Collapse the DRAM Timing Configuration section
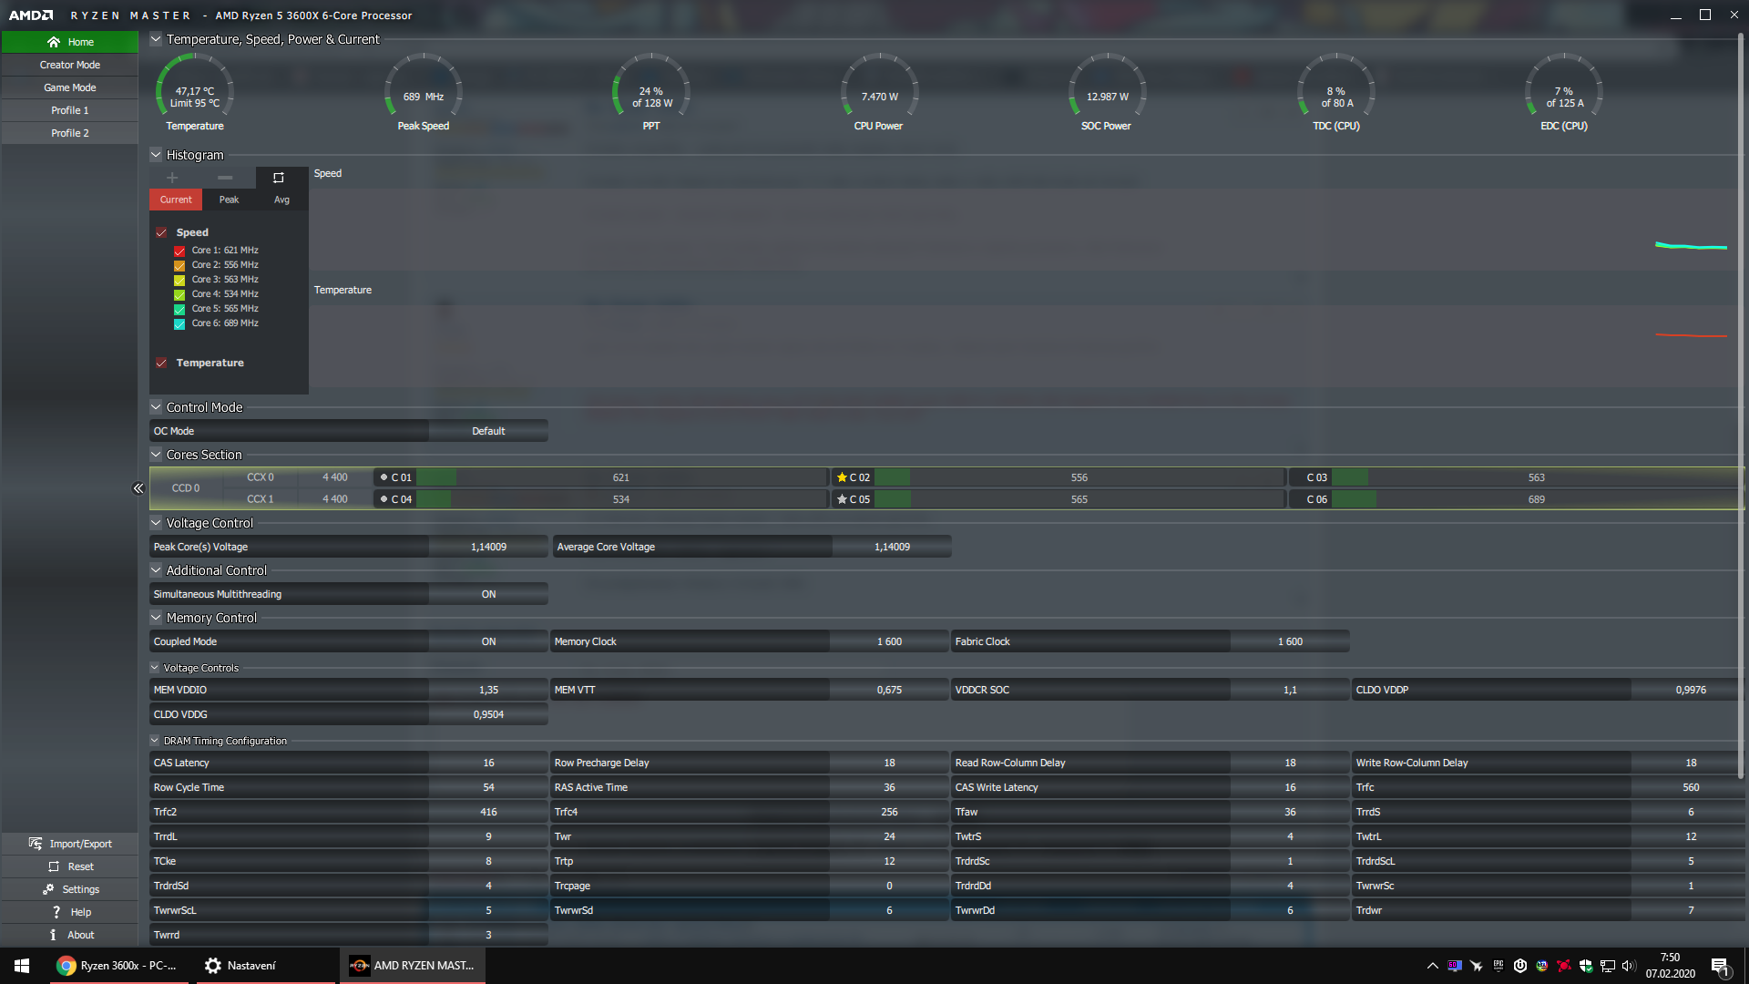This screenshot has height=984, width=1749. pos(155,741)
